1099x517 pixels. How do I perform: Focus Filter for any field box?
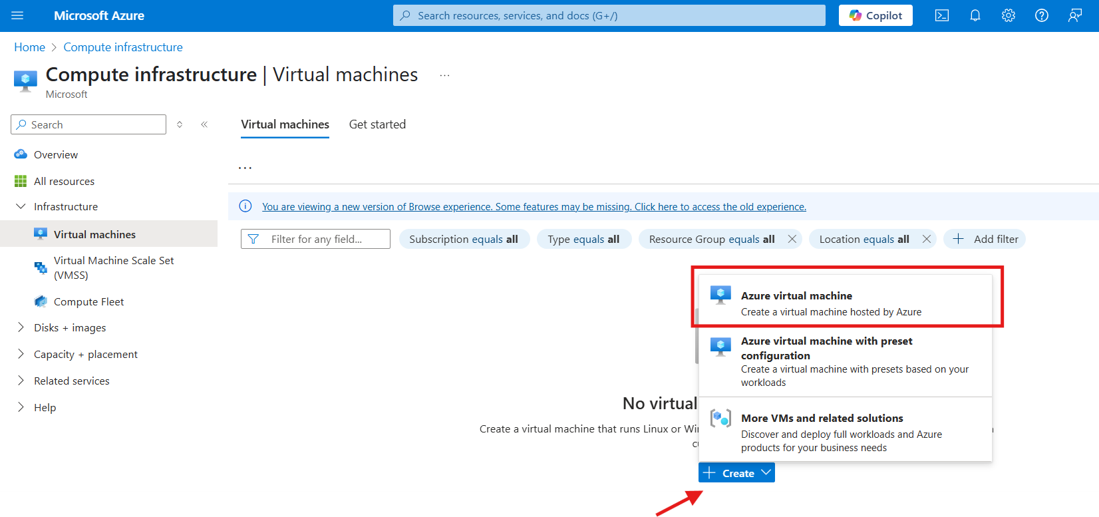tap(315, 239)
